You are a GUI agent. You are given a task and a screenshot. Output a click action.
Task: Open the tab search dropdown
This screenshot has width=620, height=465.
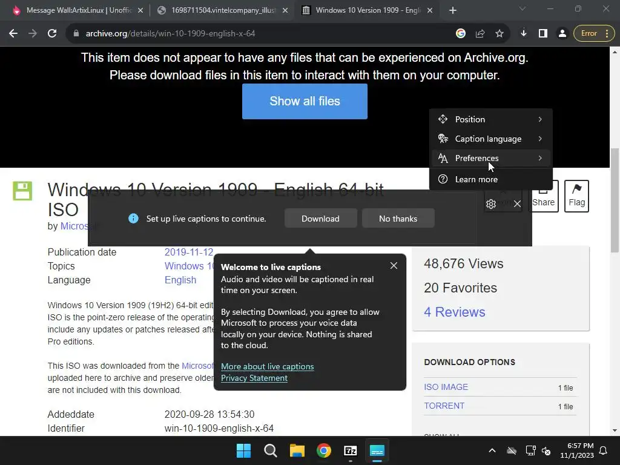coord(523,8)
